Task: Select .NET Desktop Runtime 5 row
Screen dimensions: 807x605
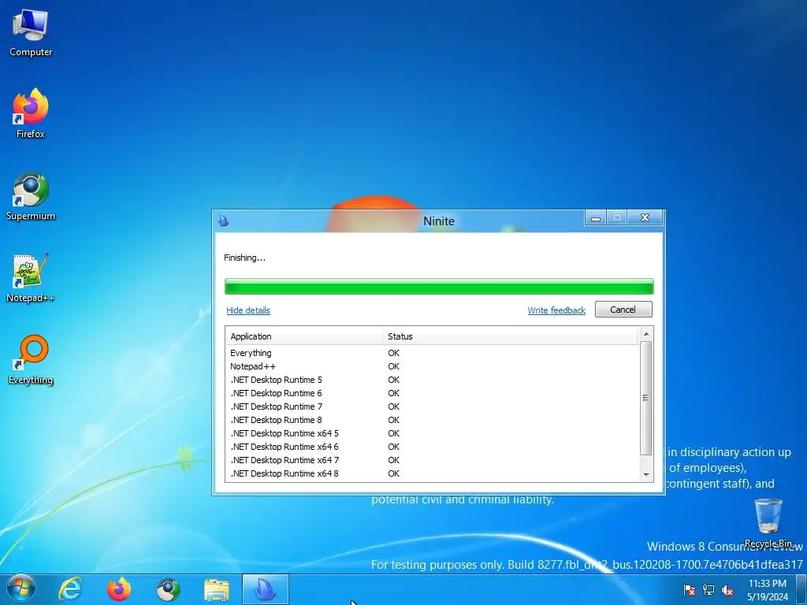Action: [x=433, y=380]
